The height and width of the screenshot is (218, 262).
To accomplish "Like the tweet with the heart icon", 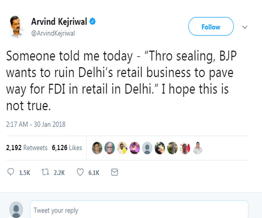I will pos(80,172).
